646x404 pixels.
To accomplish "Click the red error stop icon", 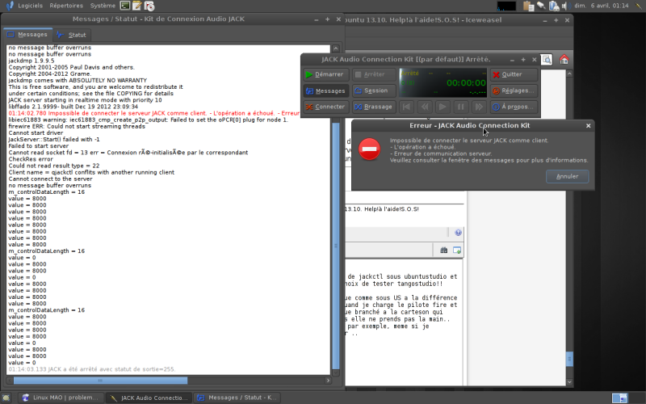I will click(x=370, y=149).
